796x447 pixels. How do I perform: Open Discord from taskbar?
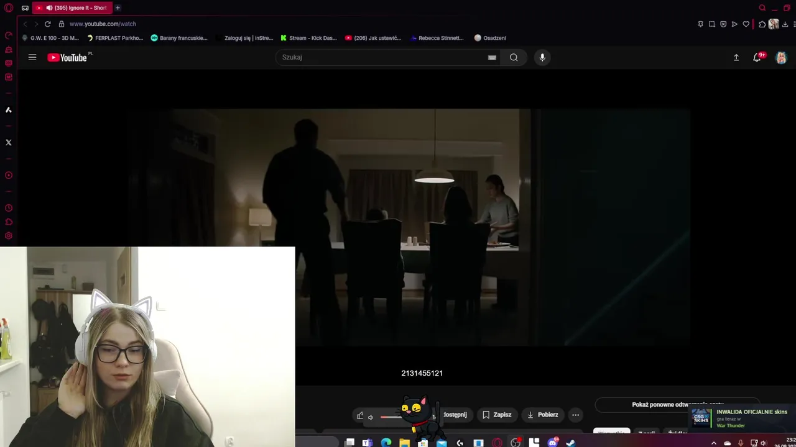point(552,443)
